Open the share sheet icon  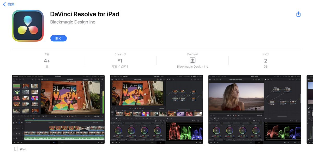pyautogui.click(x=298, y=14)
